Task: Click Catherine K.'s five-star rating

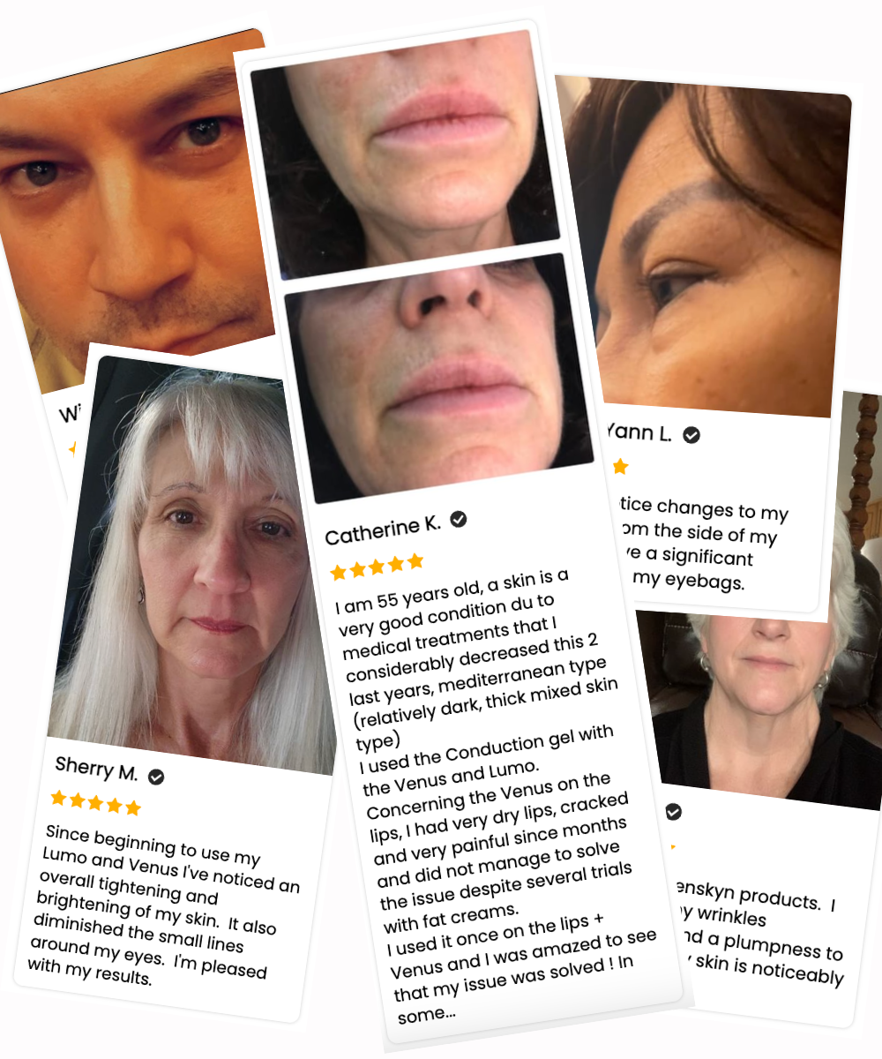Action: point(377,566)
